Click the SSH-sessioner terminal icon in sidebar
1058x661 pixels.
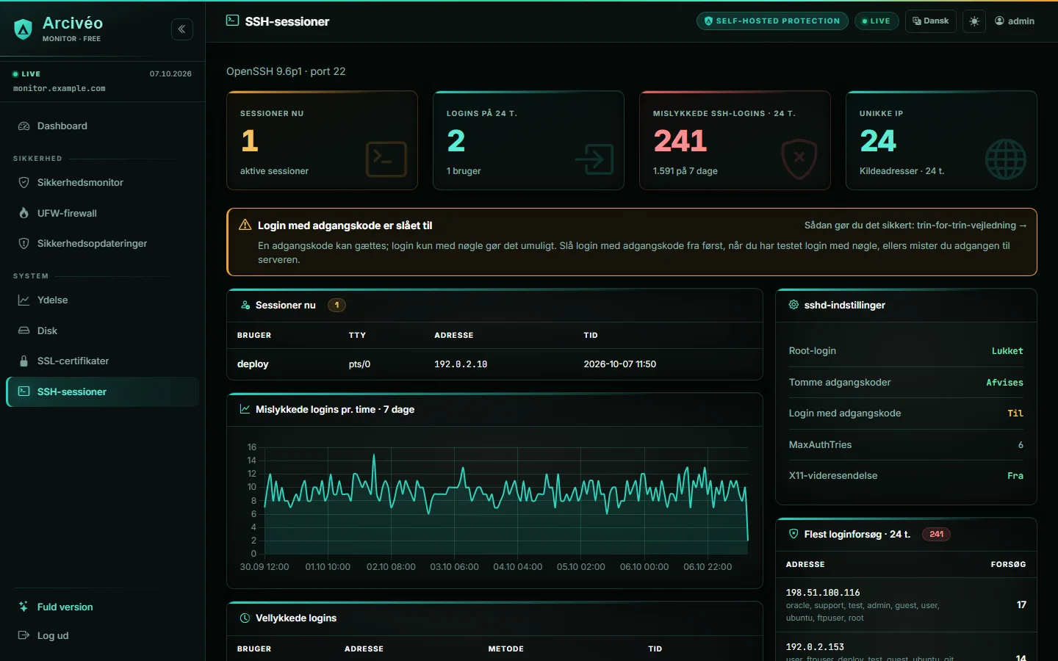coord(24,392)
